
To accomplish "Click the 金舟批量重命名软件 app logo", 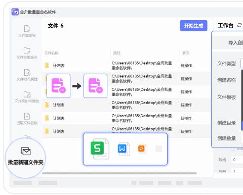I will click(x=15, y=12).
